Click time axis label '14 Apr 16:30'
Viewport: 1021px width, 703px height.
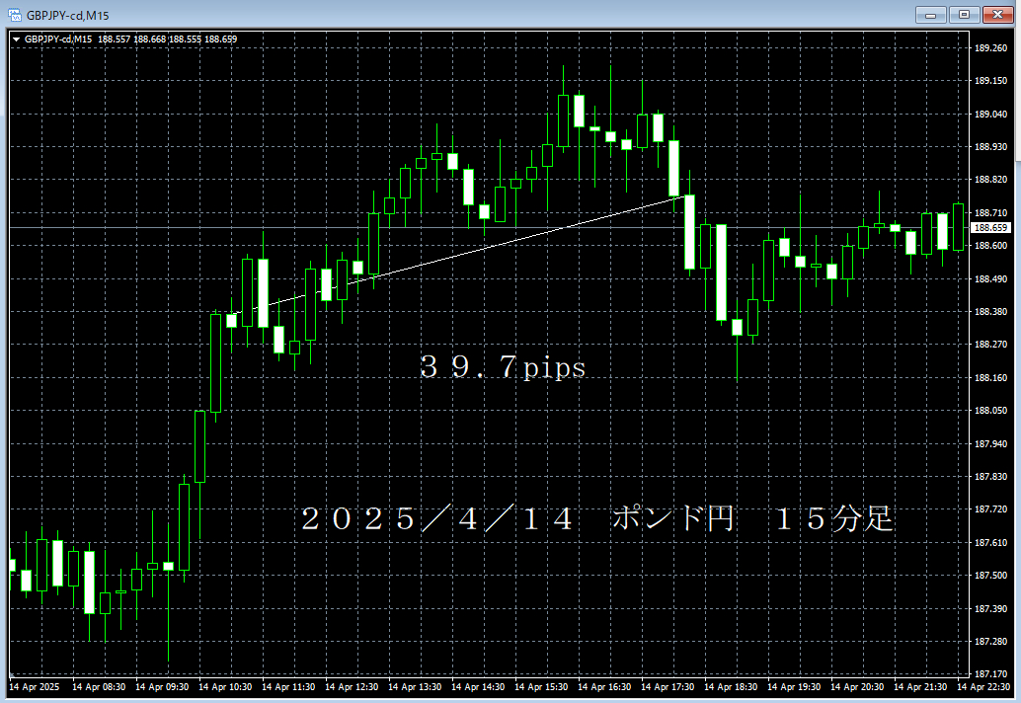click(x=604, y=687)
